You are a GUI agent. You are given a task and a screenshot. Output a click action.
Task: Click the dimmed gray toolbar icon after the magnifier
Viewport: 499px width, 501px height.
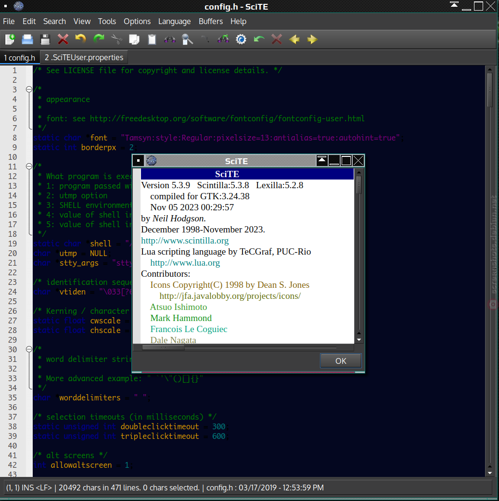tap(205, 39)
